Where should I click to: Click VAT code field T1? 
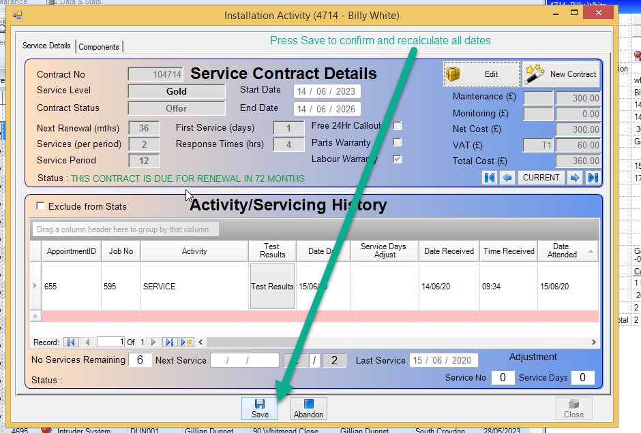pyautogui.click(x=538, y=145)
